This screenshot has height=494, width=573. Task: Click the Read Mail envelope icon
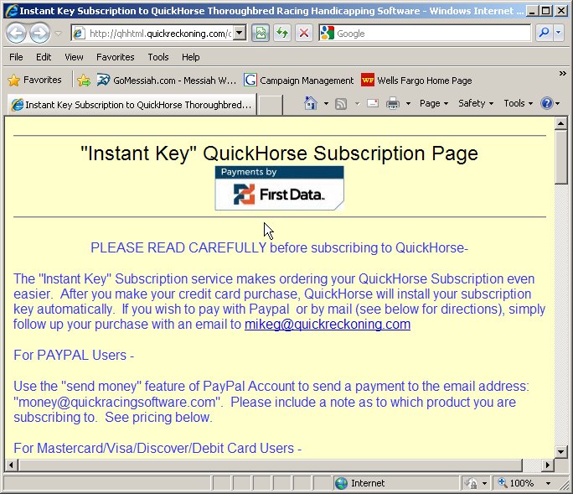[372, 103]
